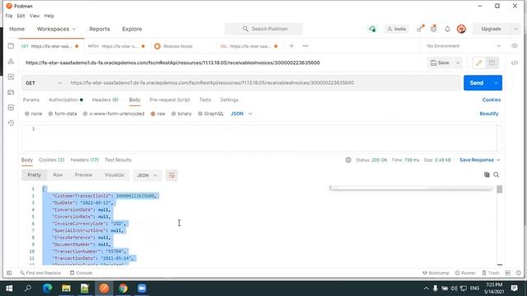The height and width of the screenshot is (296, 527).
Task: Open the Save Response dropdown
Action: coord(479,160)
